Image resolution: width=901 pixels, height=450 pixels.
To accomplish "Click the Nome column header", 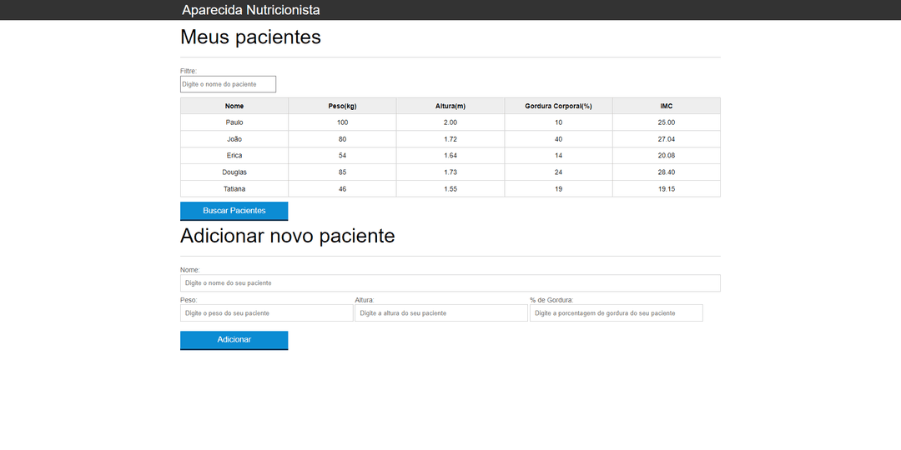I will [234, 106].
